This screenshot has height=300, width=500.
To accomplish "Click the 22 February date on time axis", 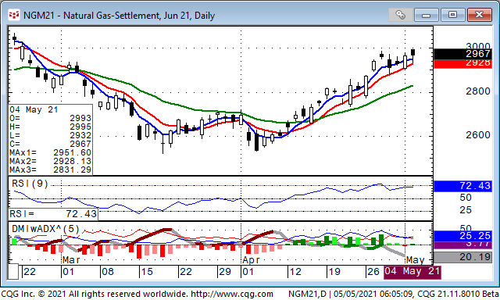I will [30, 272].
